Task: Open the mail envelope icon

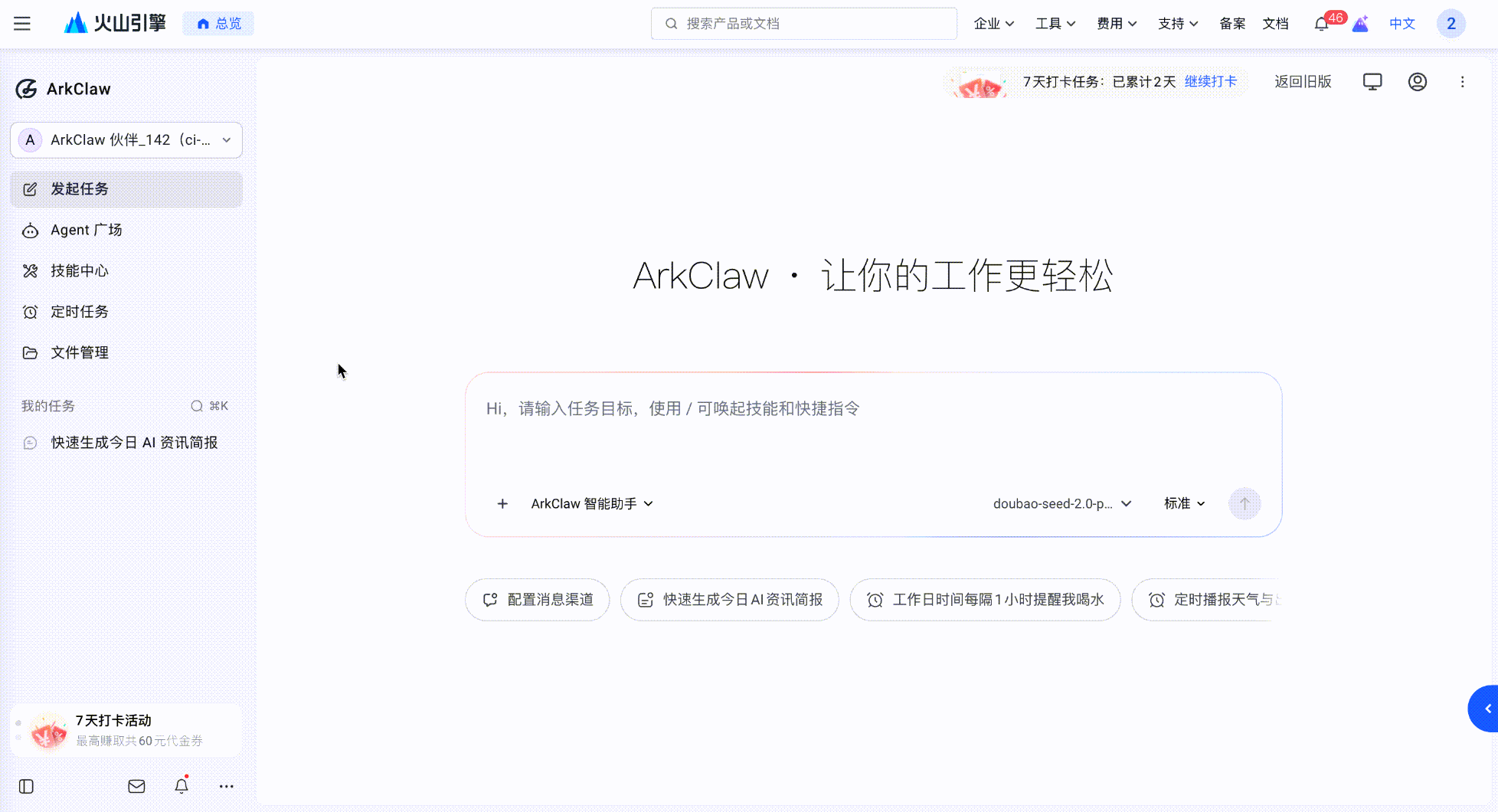Action: click(136, 786)
